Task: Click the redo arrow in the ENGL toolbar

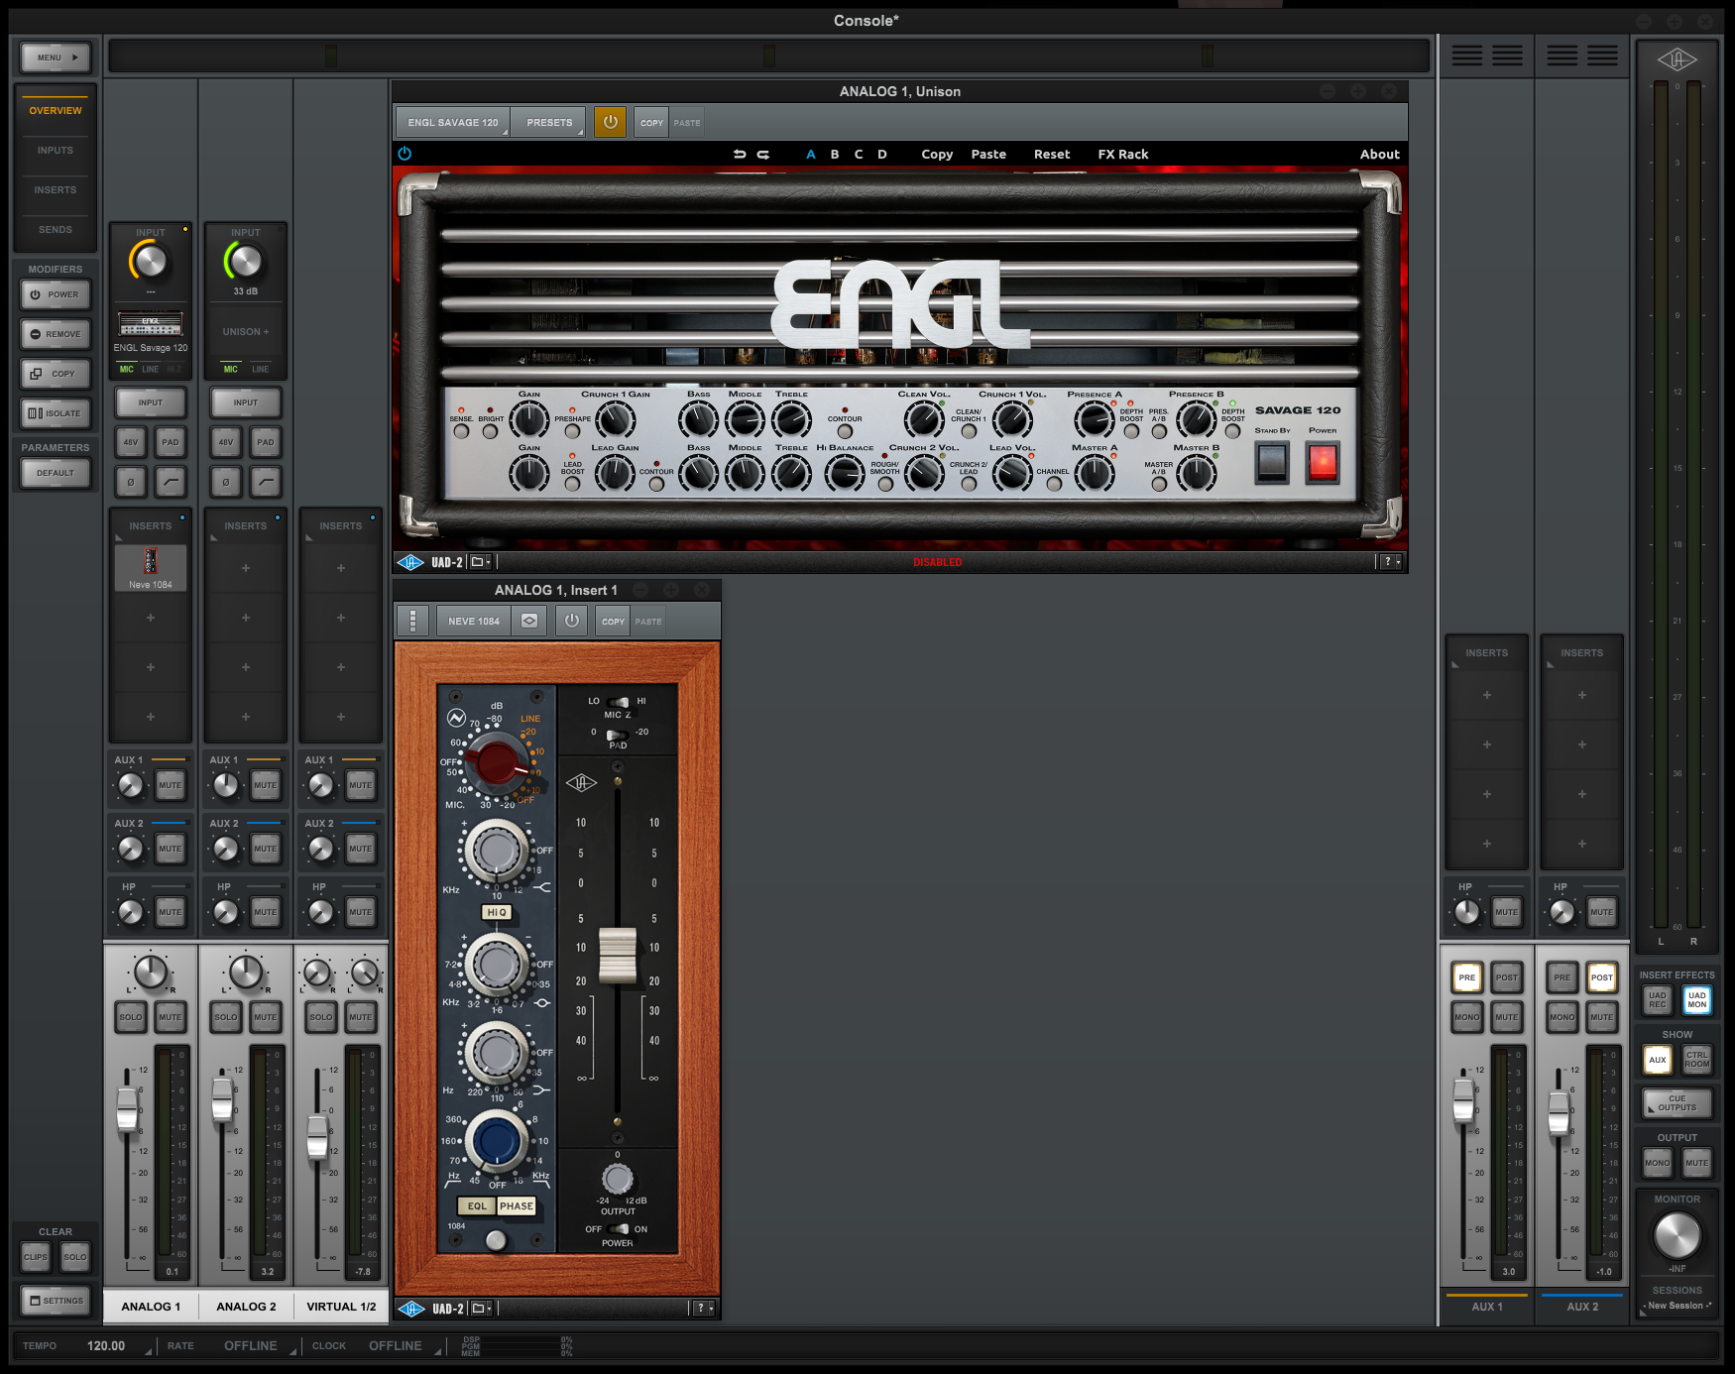Action: pos(763,154)
